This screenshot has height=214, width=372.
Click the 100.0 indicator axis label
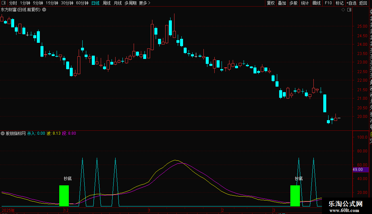pos(362,137)
